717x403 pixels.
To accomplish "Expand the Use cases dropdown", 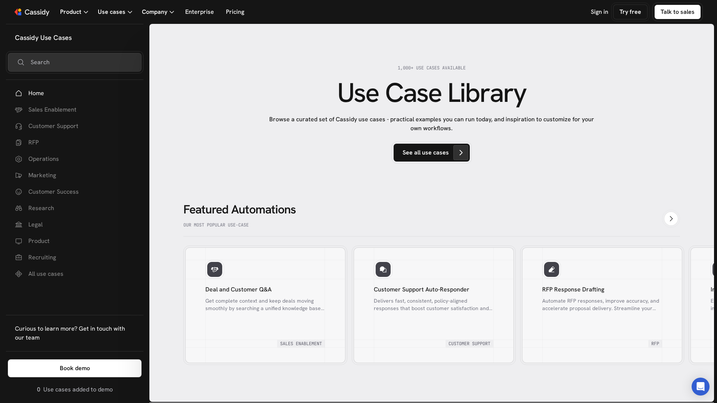I will [x=115, y=12].
